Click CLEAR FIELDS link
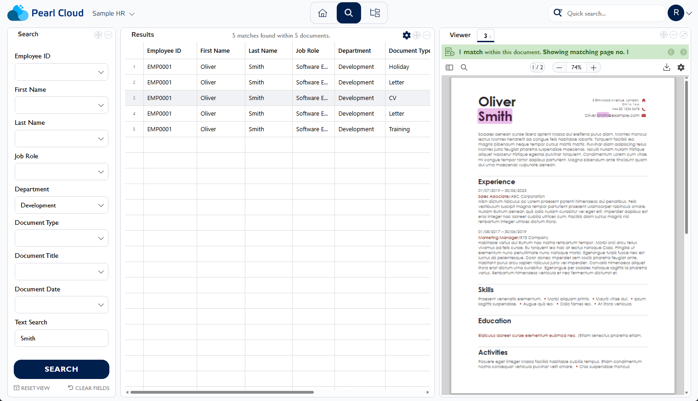This screenshot has width=698, height=401. coord(89,388)
